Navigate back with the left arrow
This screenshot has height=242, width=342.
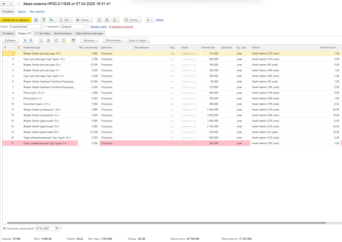[x=5, y=4]
